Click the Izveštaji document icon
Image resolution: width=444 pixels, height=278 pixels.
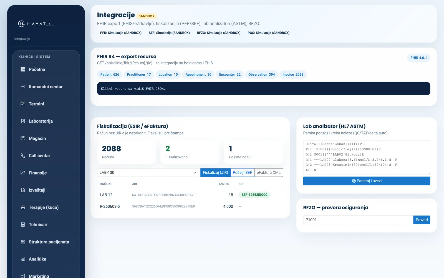pos(23,190)
